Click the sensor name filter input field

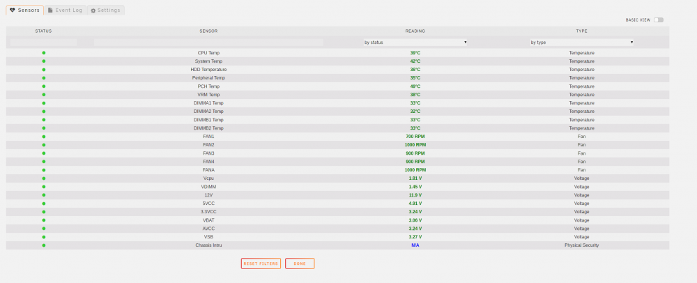(x=208, y=43)
